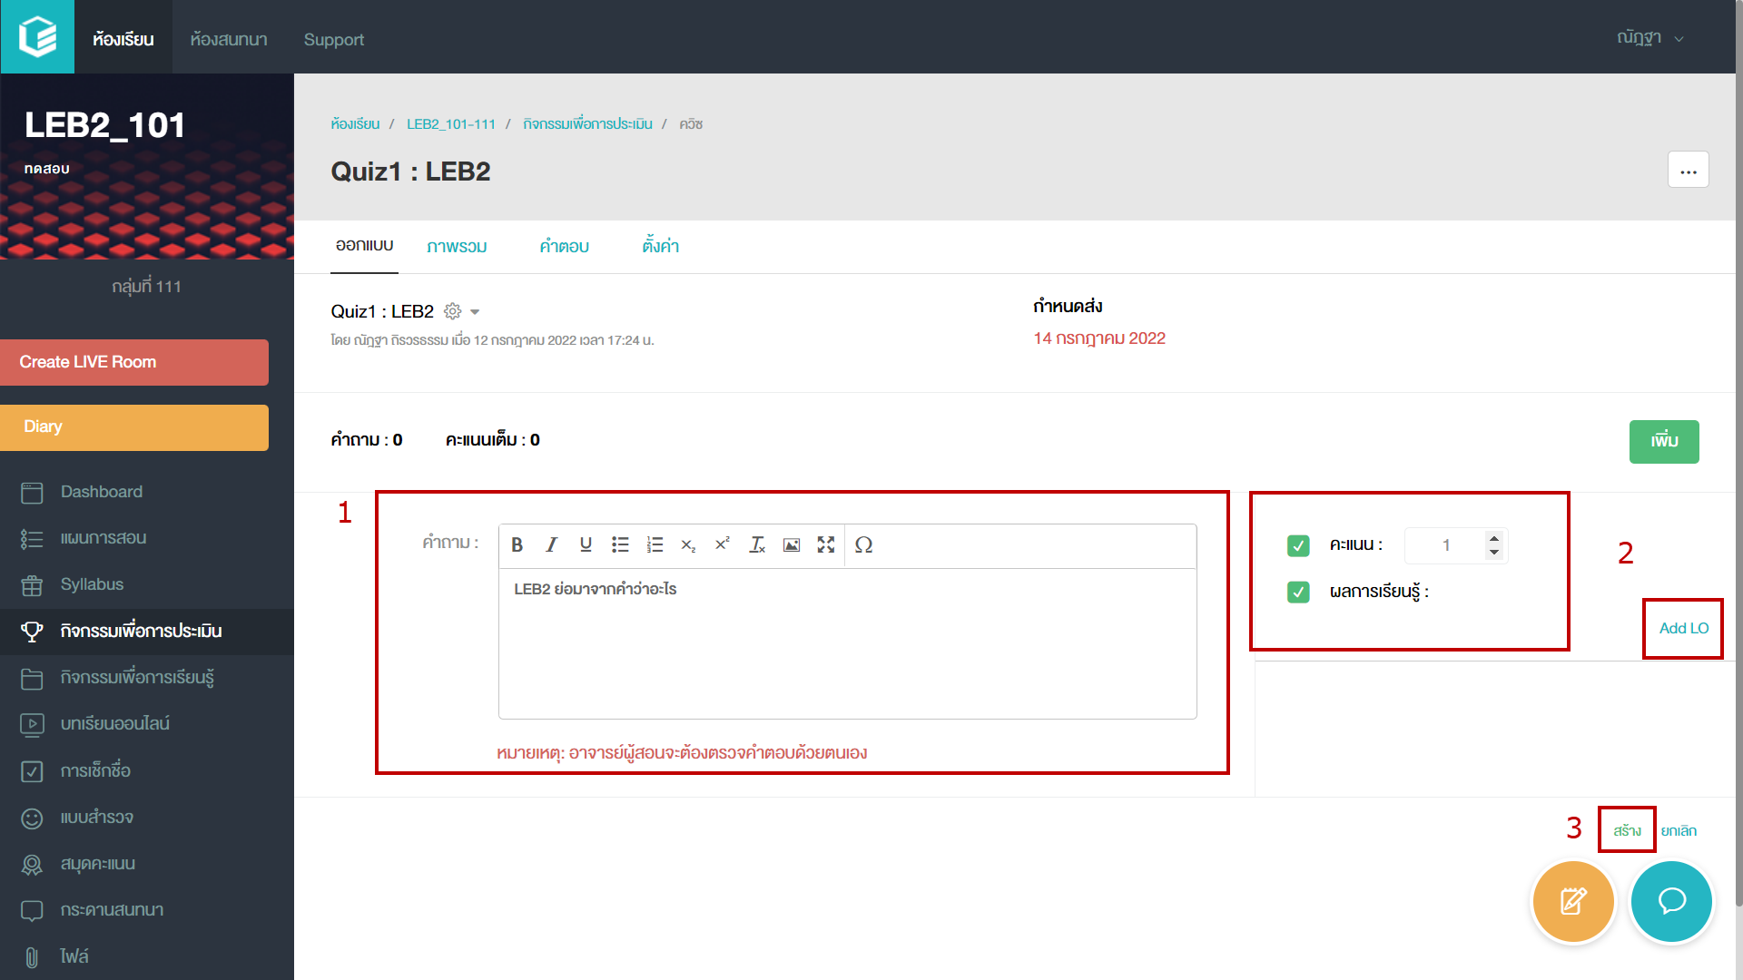This screenshot has width=1743, height=980.
Task: Open ห้องเรียน in the top navigation
Action: [x=123, y=38]
